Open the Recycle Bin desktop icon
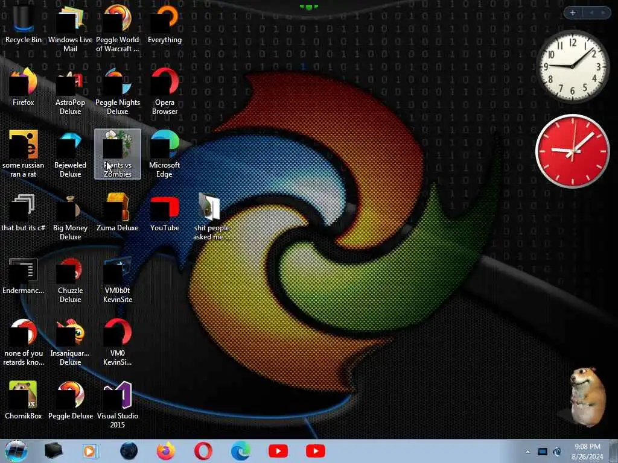 [x=24, y=24]
